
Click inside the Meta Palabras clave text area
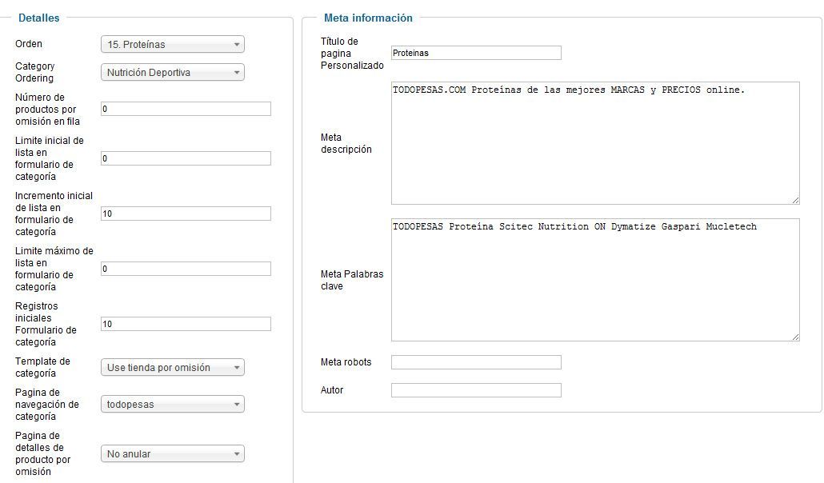point(595,280)
